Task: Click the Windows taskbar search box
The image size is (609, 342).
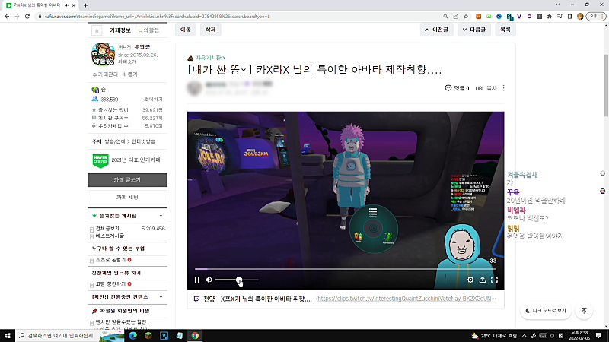Action: tap(70, 335)
